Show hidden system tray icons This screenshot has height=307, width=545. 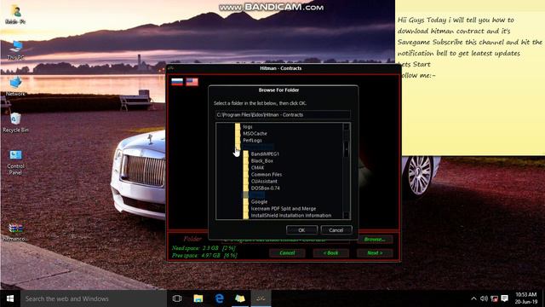pyautogui.click(x=473, y=298)
